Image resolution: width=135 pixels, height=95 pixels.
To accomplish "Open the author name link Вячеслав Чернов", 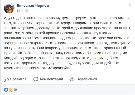I will 33,6.
